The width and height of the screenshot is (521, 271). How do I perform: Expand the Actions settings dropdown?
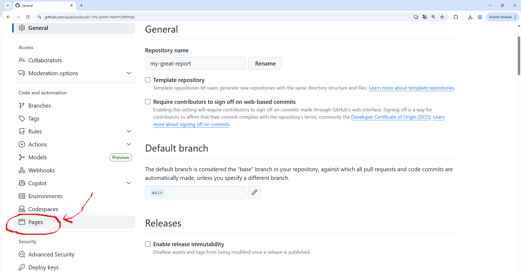point(129,144)
